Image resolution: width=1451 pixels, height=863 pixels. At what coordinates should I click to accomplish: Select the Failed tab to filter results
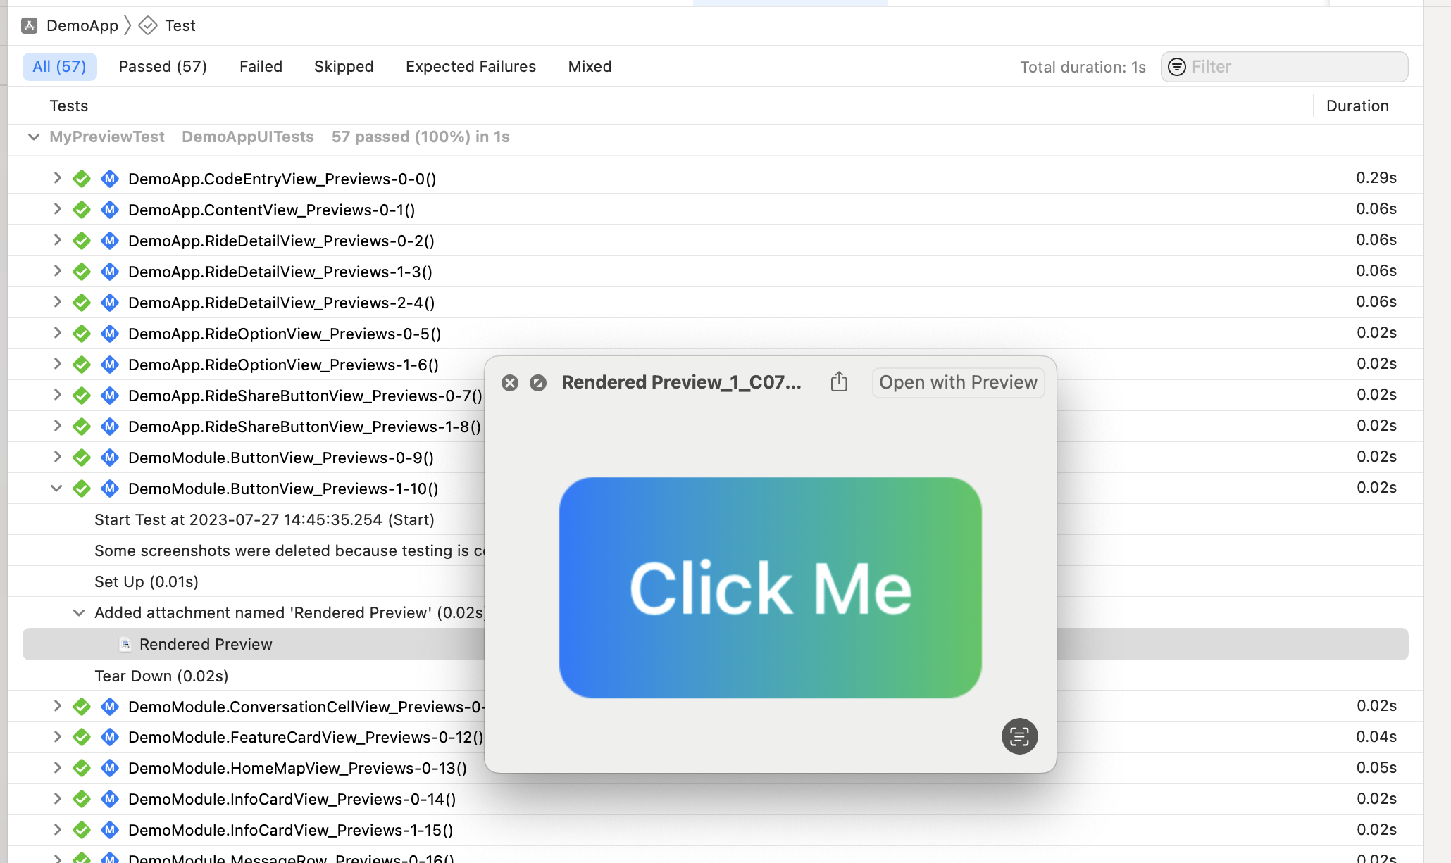(x=260, y=65)
